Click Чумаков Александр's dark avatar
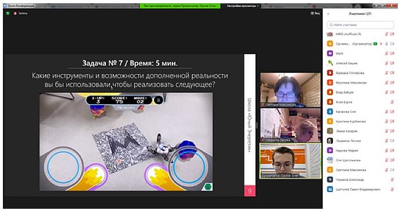 point(330,180)
